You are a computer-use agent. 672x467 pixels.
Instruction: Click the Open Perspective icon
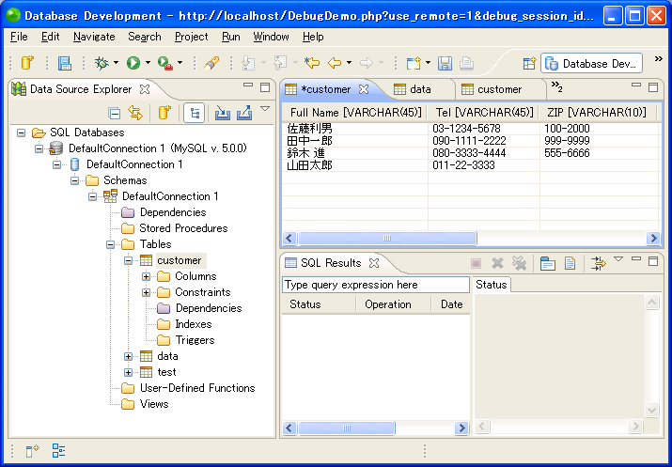click(x=529, y=63)
